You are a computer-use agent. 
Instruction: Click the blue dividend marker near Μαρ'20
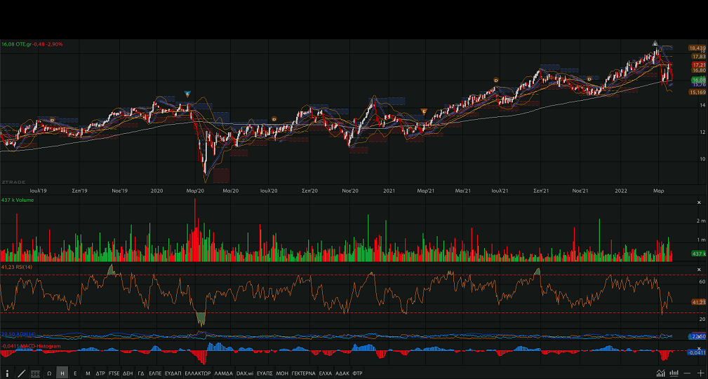pos(187,93)
